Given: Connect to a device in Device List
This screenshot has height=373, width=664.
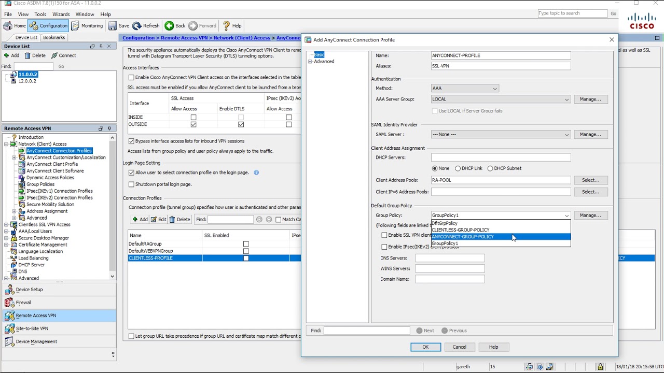Looking at the screenshot, I should pos(64,55).
